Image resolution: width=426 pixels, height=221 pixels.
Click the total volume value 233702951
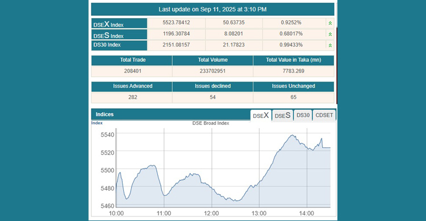click(x=213, y=71)
